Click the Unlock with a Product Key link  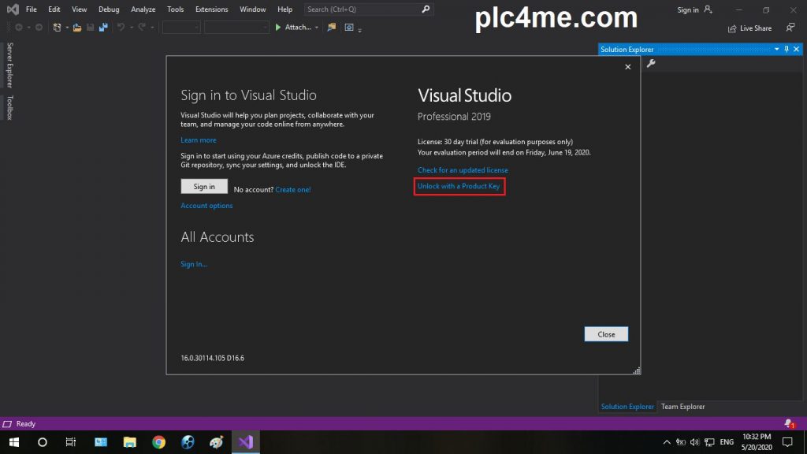(459, 186)
